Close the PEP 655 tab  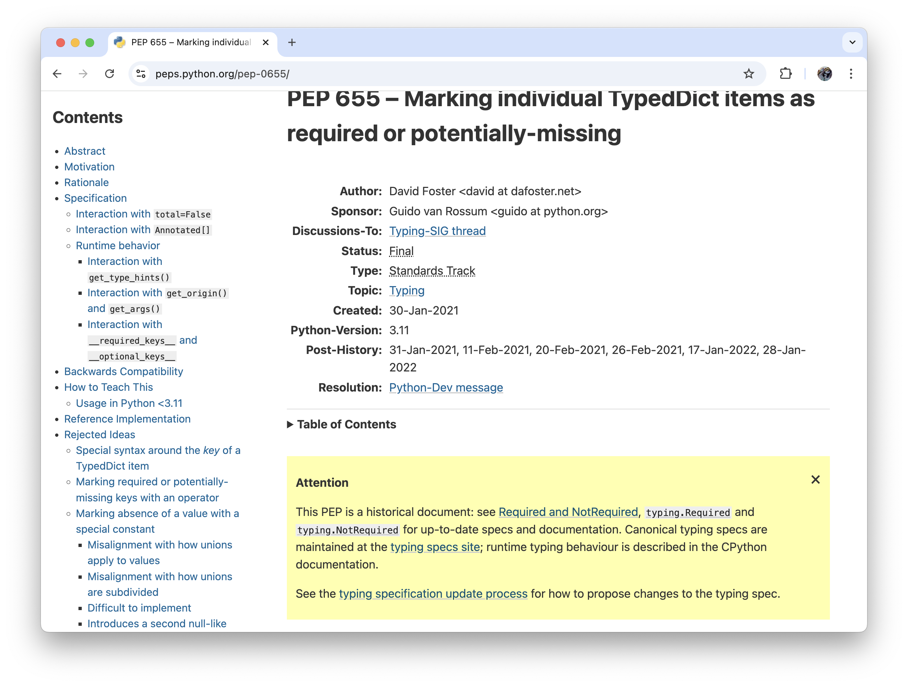coord(266,42)
